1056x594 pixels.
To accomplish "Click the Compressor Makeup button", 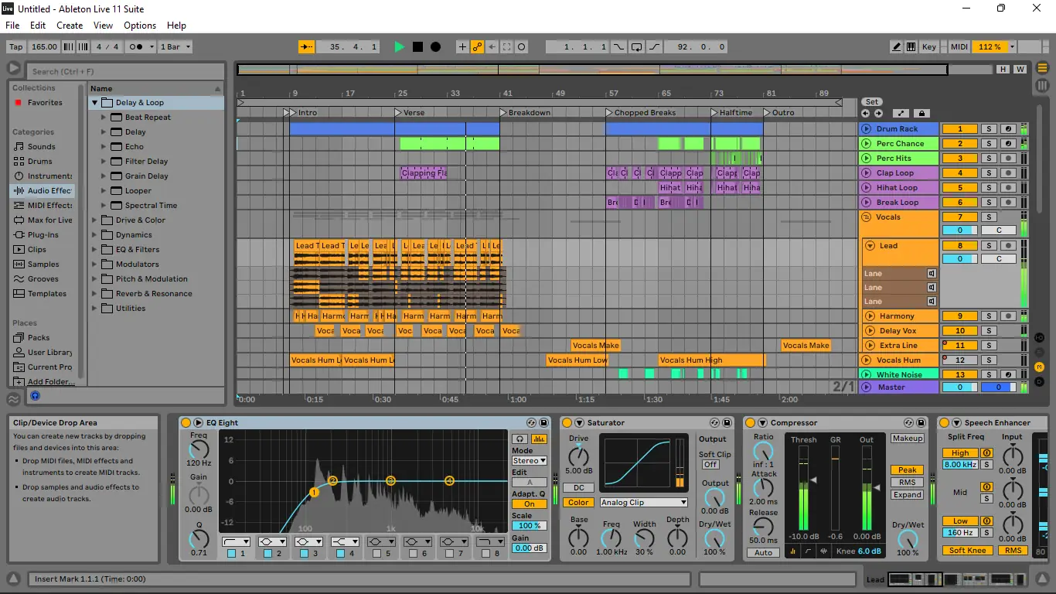I will click(x=907, y=439).
